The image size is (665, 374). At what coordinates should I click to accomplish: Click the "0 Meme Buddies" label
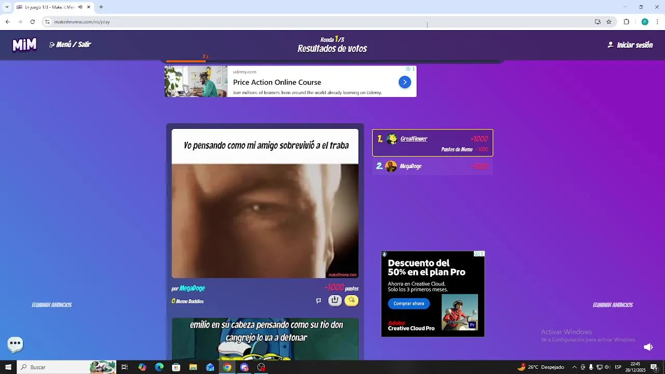[x=188, y=301]
